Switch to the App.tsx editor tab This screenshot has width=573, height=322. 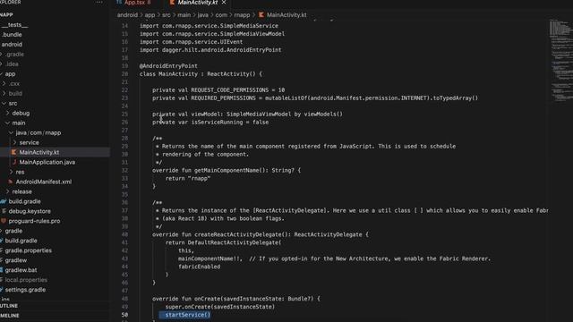pos(133,3)
